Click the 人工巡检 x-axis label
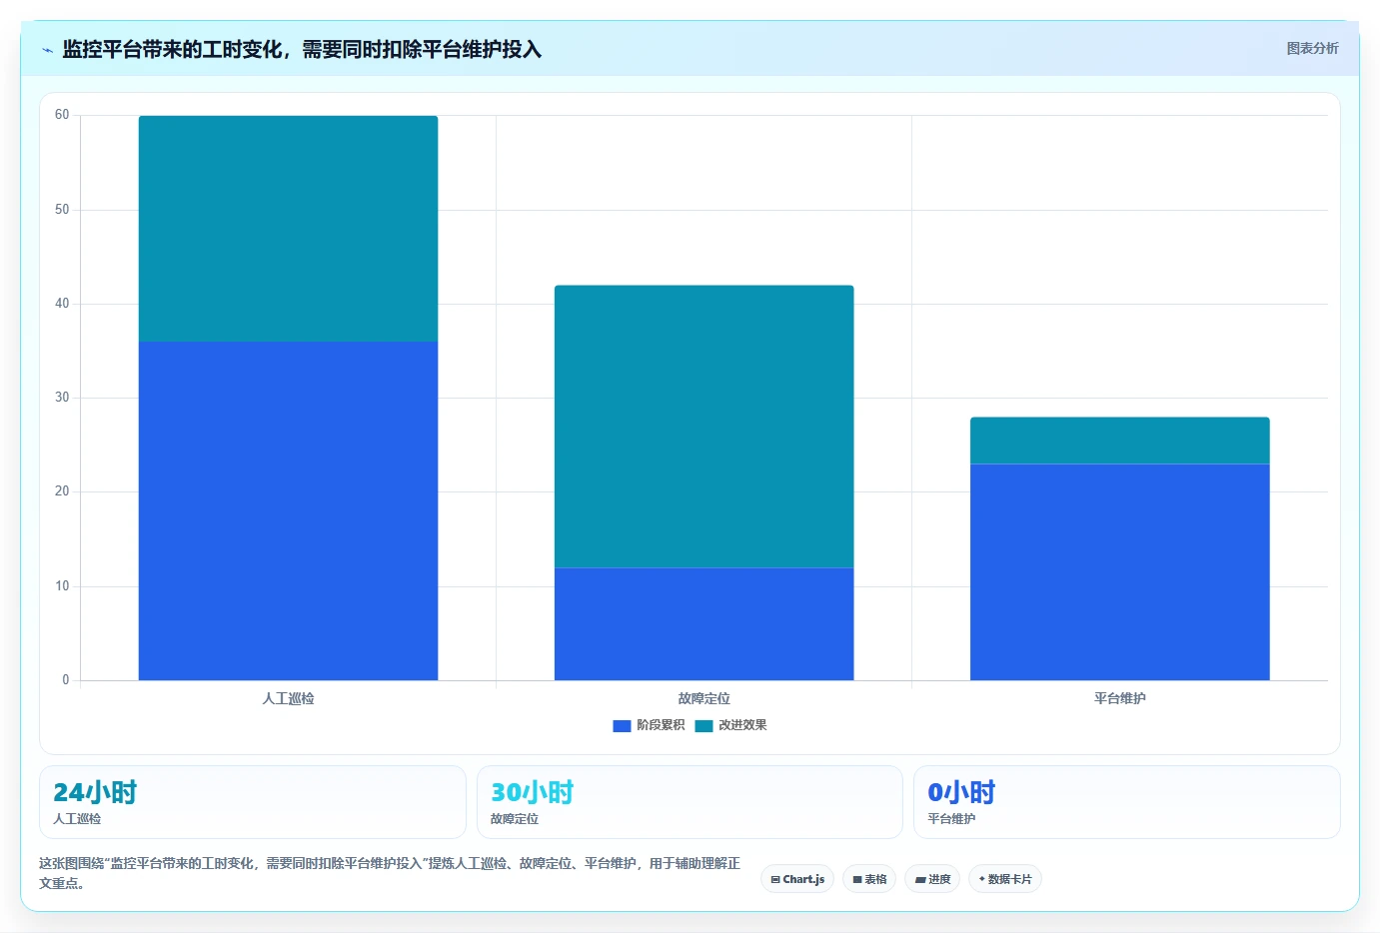Screen dimensions: 1380x933 coord(288,698)
